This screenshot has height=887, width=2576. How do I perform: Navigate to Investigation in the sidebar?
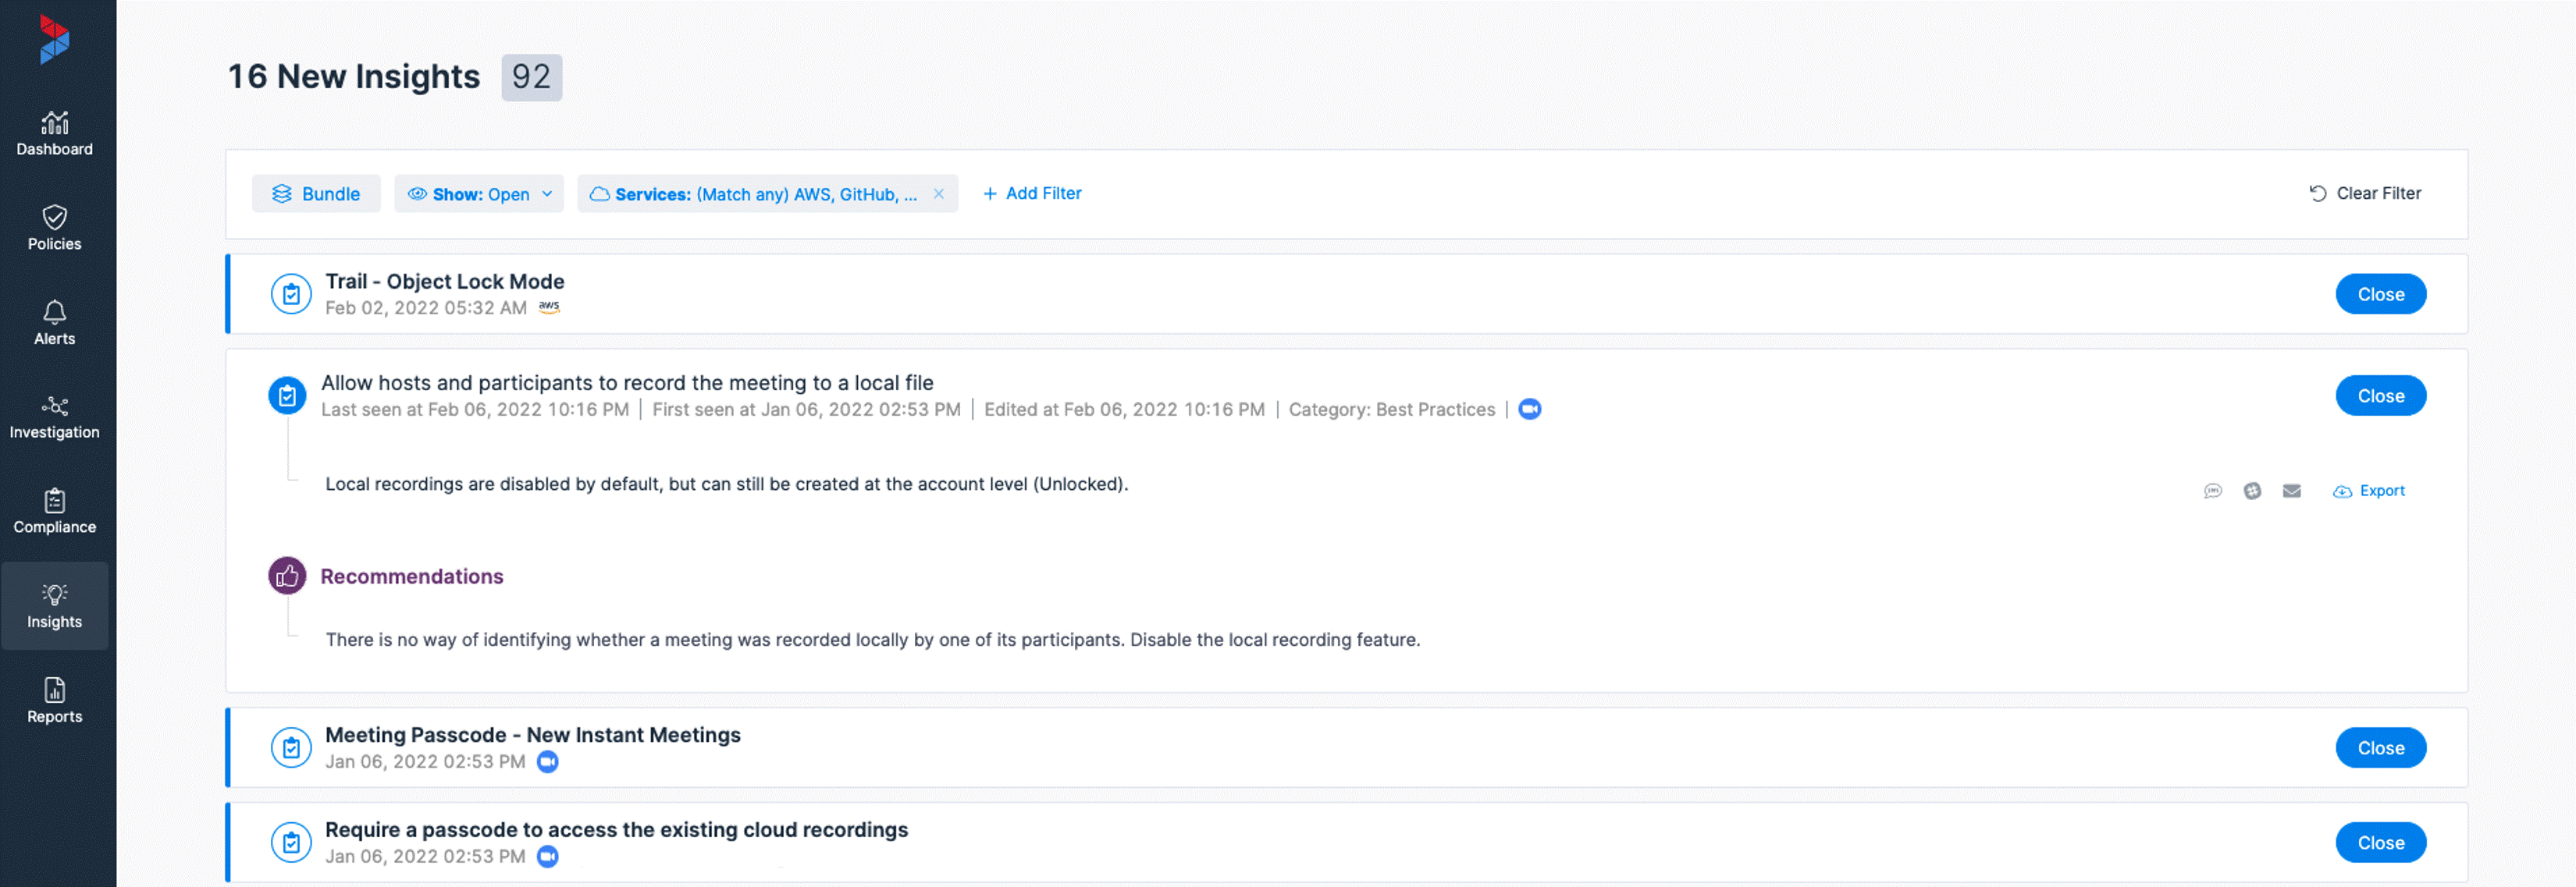point(55,417)
